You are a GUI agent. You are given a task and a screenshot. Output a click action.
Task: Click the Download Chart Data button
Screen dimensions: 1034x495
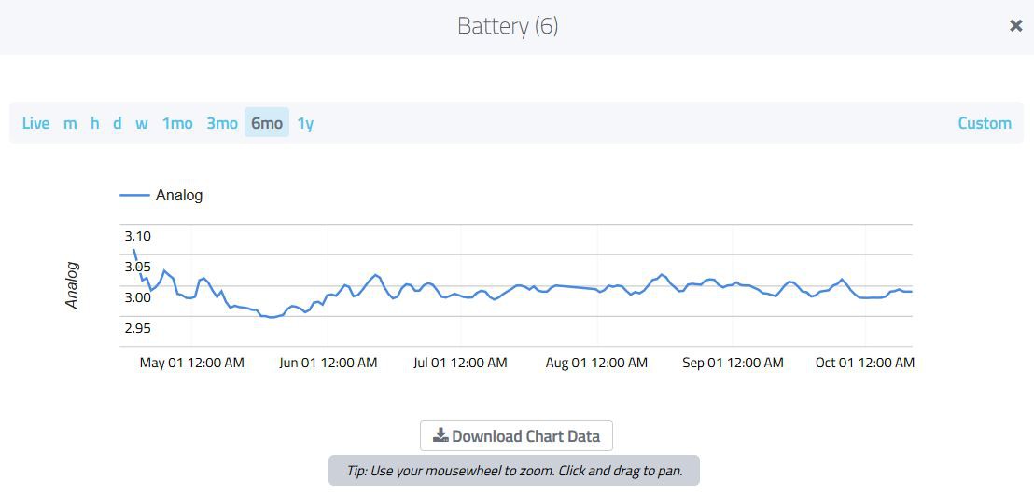tap(516, 436)
